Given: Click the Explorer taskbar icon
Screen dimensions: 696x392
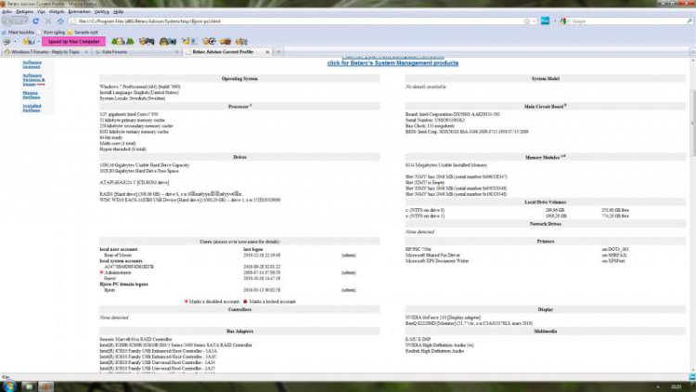Looking at the screenshot, I should [29, 386].
